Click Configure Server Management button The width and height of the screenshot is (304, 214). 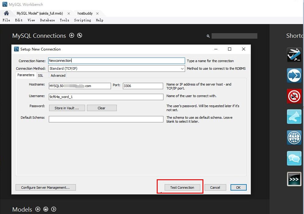tap(45, 187)
